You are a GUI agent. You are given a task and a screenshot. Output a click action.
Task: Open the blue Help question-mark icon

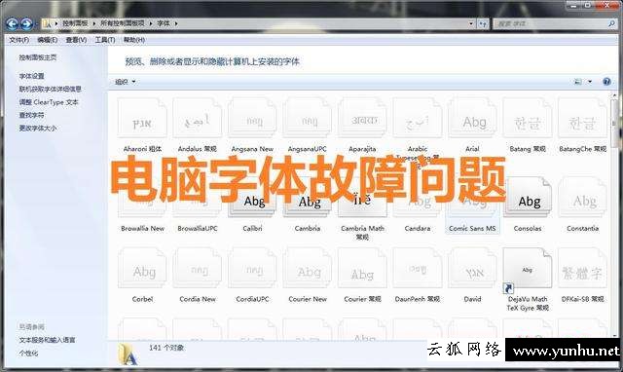click(606, 82)
